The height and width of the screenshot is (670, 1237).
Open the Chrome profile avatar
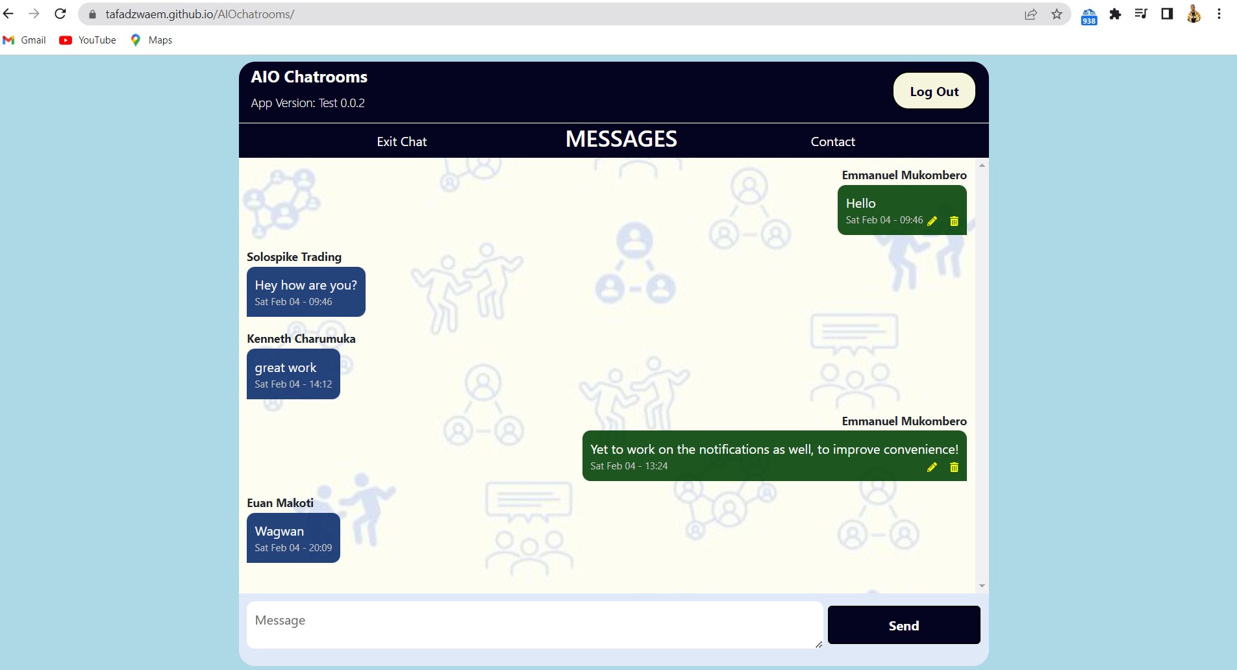click(x=1193, y=14)
